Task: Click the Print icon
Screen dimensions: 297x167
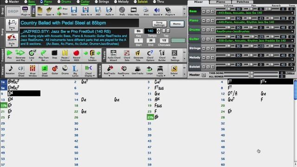Action: click(x=146, y=11)
